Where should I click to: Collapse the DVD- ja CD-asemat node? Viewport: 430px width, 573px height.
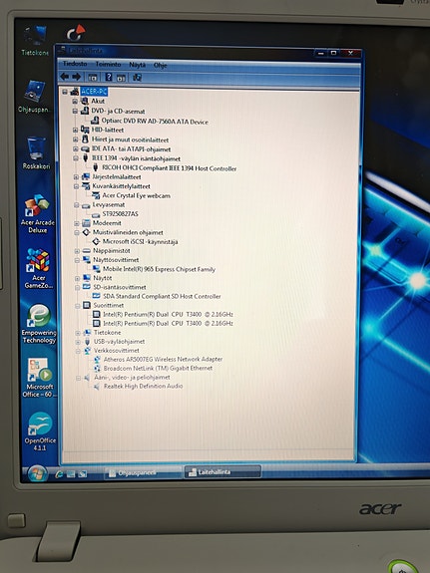coord(75,111)
